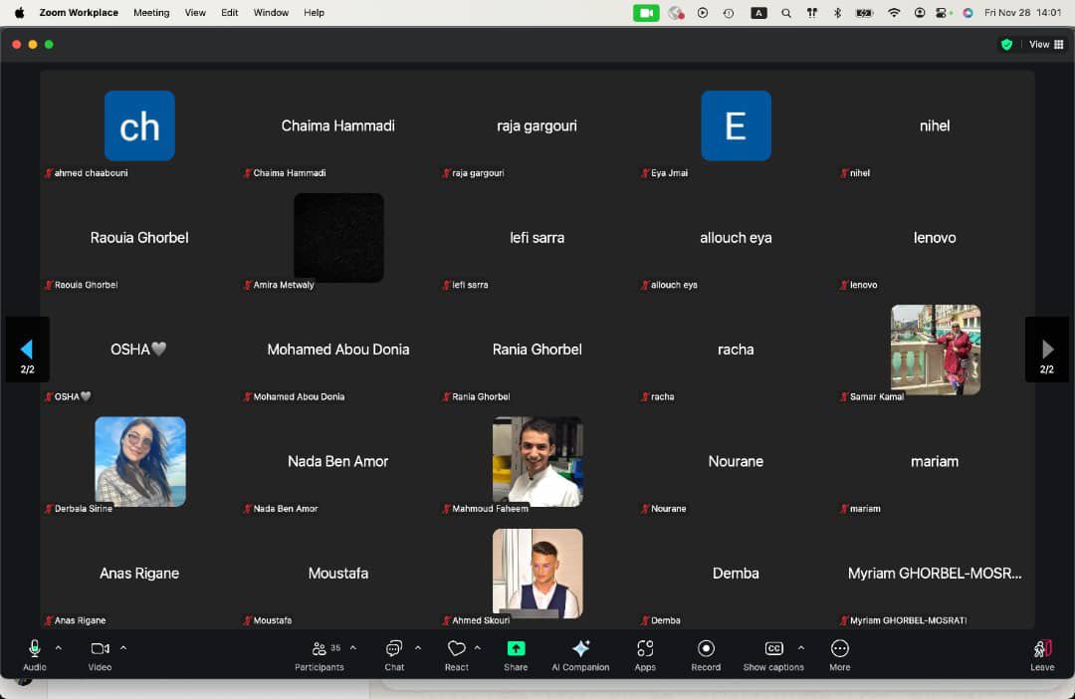Viewport: 1075px width, 699px height.
Task: Toggle Show captions
Action: point(773,649)
